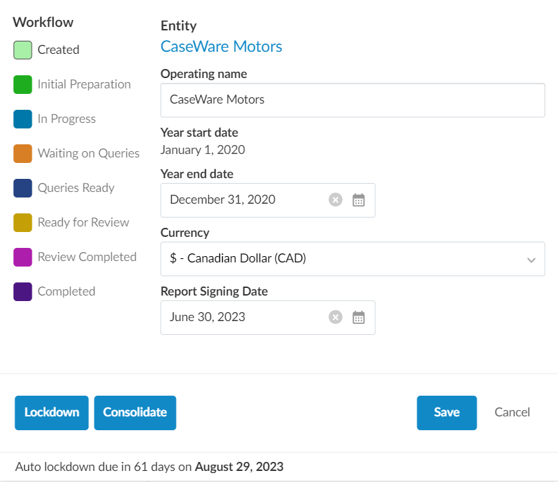
Task: Select the Created workflow color swatch
Action: (x=23, y=50)
